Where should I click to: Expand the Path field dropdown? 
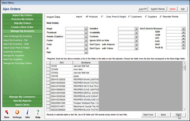tap(86, 53)
